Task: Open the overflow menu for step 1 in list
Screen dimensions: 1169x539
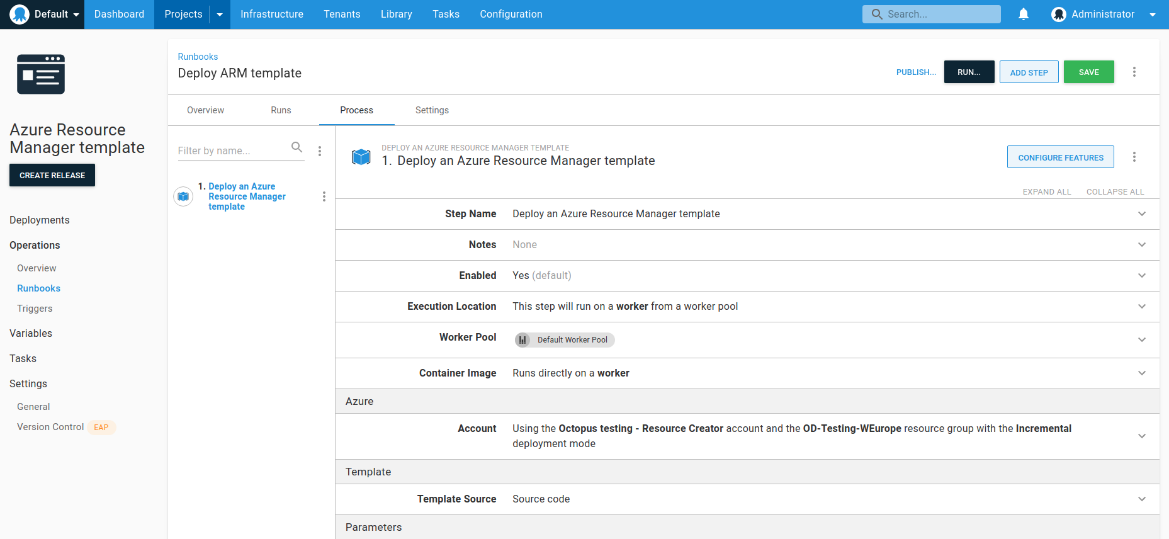Action: coord(324,196)
